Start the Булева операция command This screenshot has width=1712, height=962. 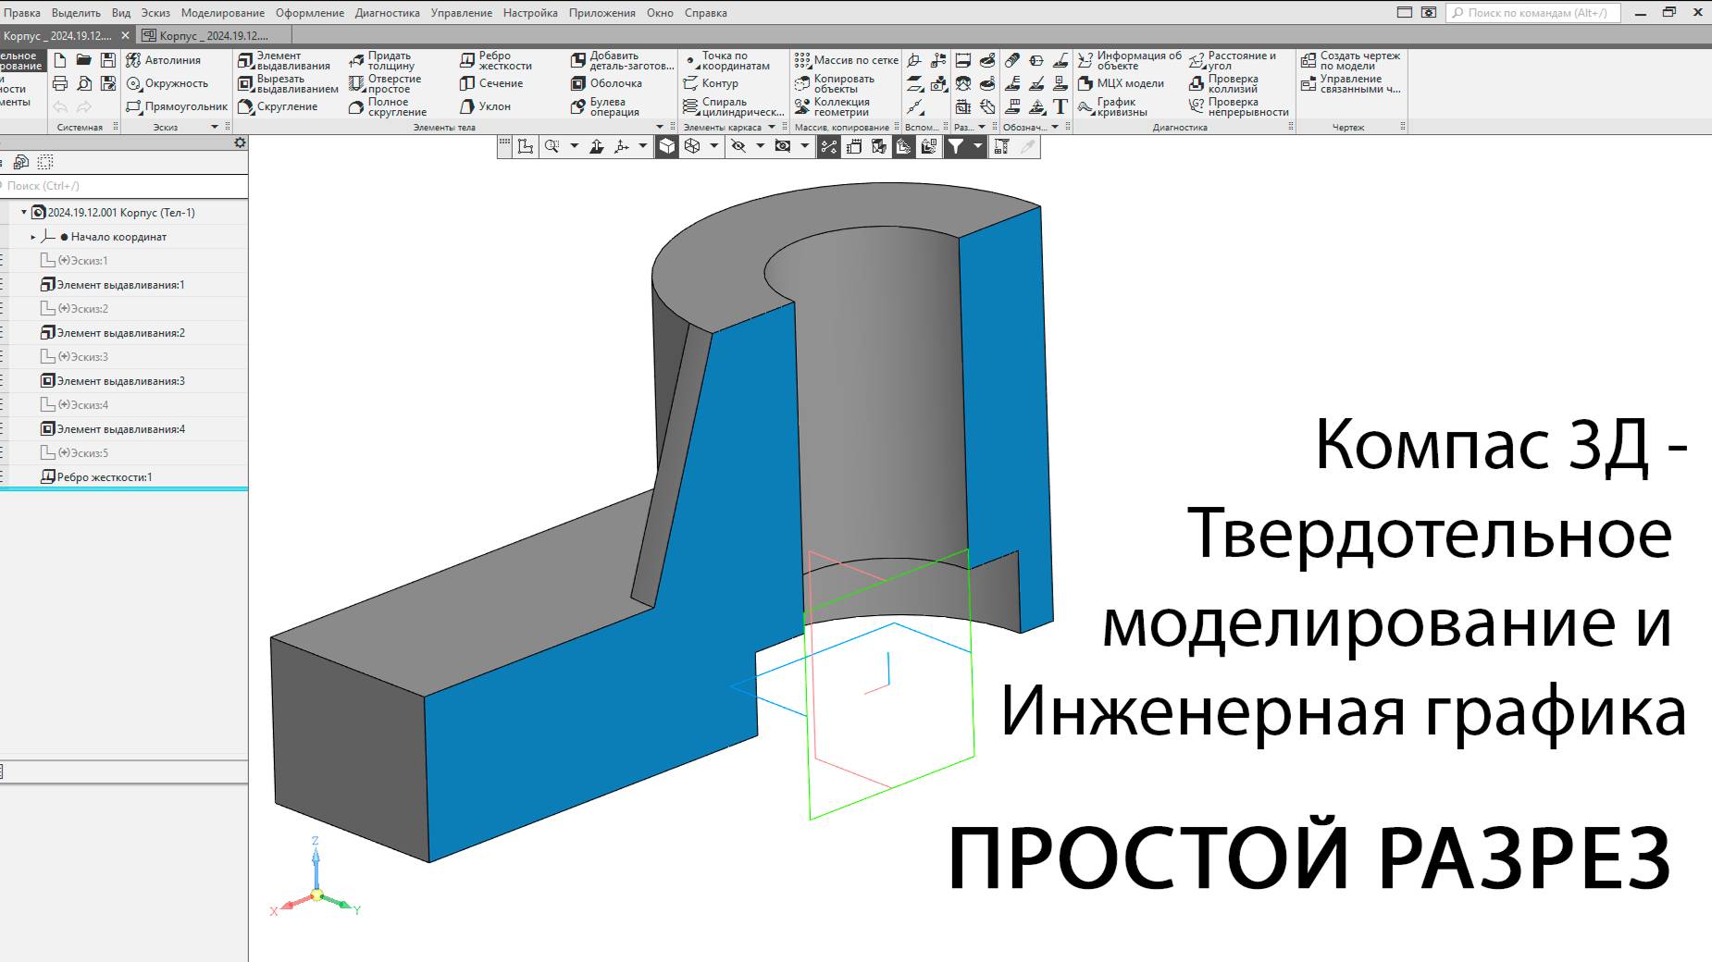pyautogui.click(x=605, y=107)
